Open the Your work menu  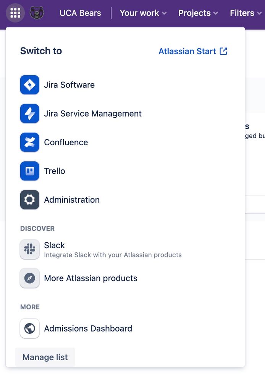143,13
